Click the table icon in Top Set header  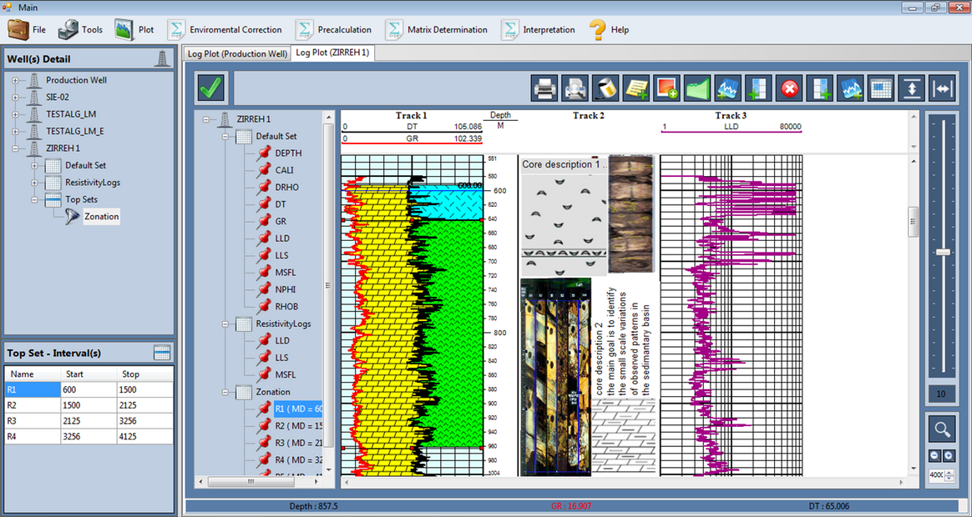click(x=162, y=353)
